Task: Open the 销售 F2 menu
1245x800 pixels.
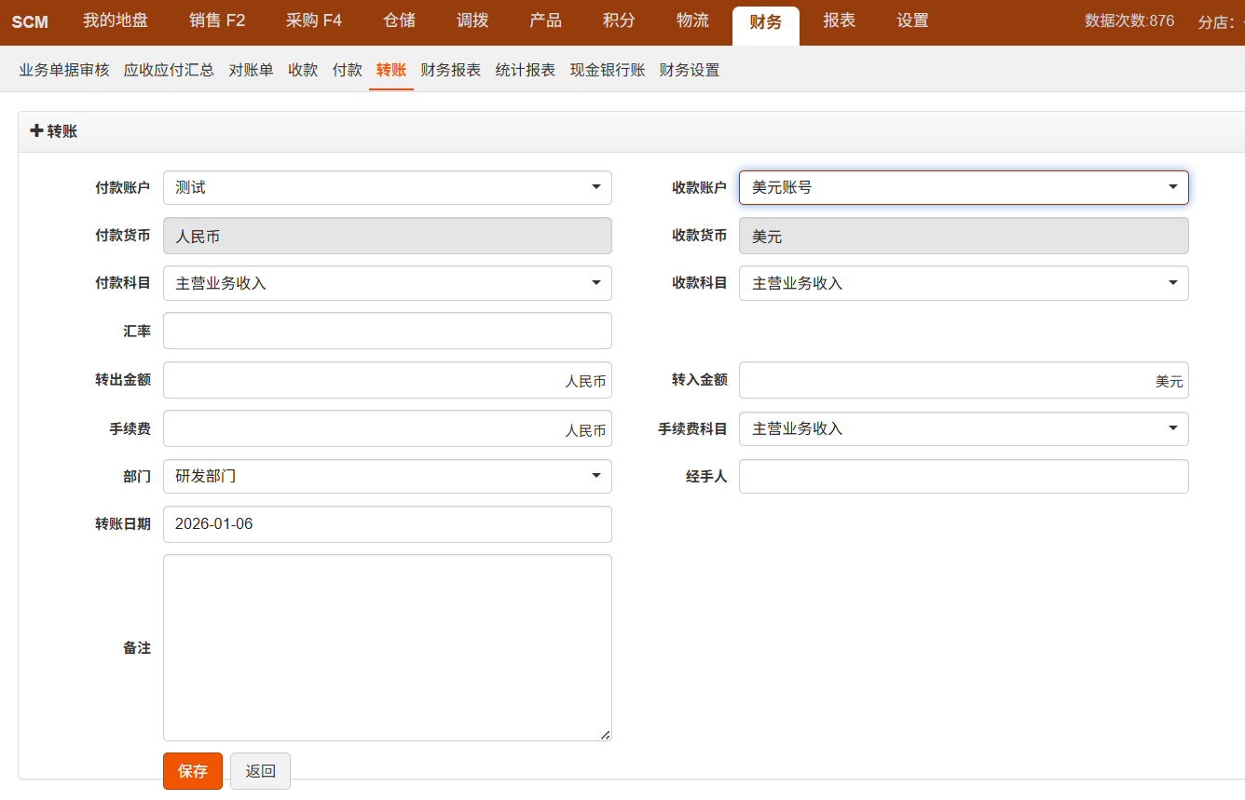Action: point(216,21)
